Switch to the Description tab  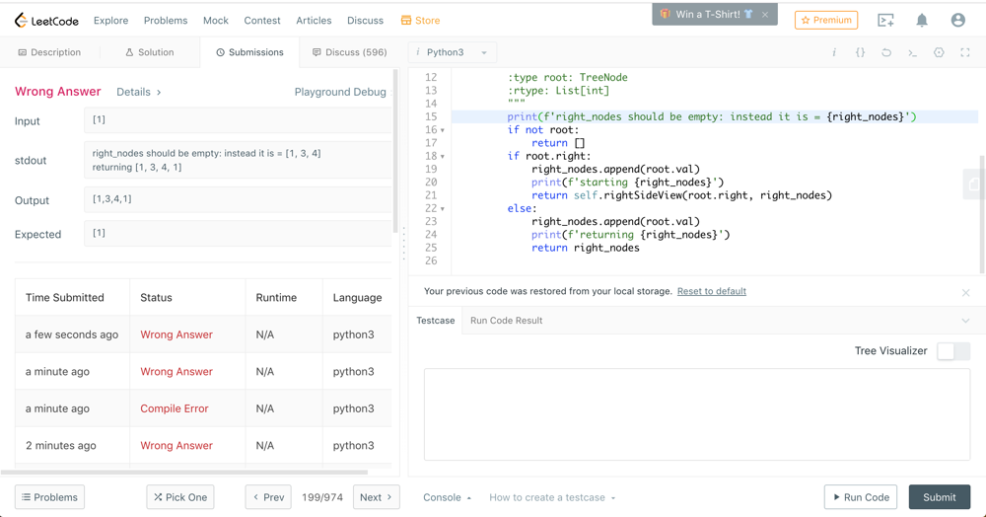click(49, 52)
